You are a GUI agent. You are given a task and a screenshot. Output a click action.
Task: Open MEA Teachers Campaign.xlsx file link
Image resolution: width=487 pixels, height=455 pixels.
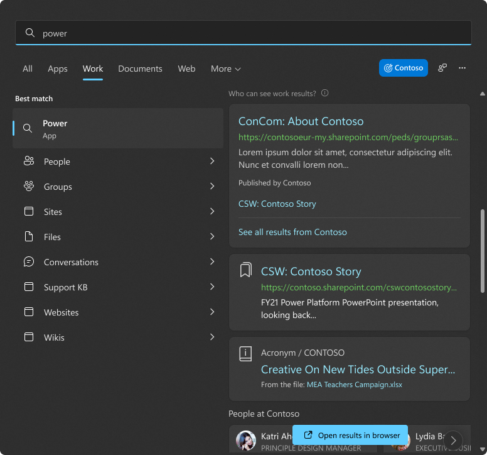tap(355, 385)
